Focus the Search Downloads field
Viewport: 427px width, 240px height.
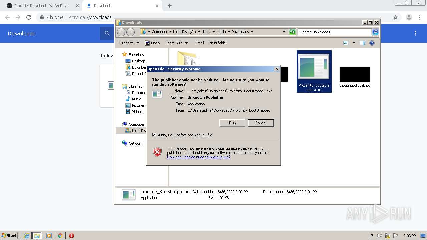[x=335, y=32]
